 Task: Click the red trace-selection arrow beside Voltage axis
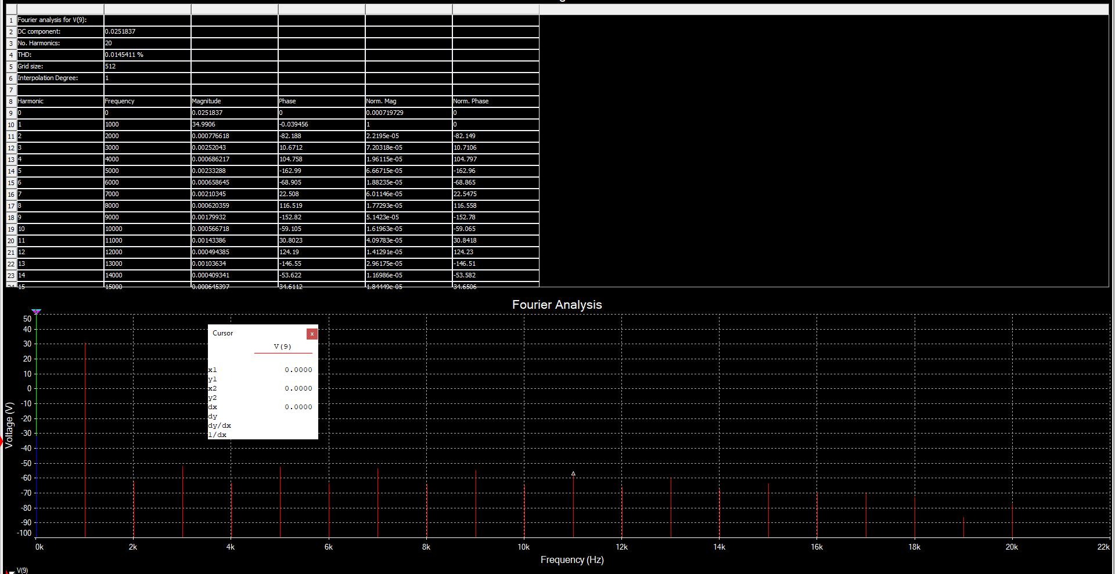pyautogui.click(x=2, y=441)
